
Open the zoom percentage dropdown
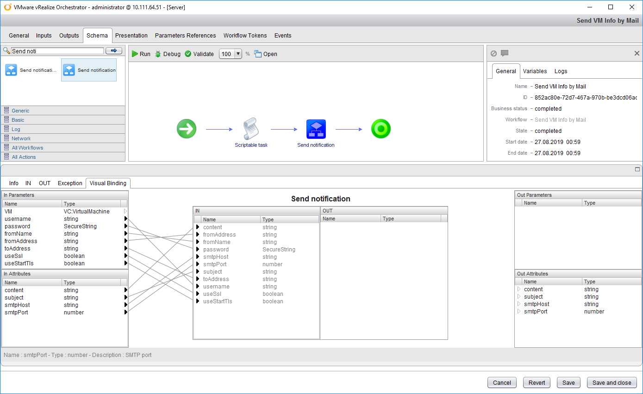point(238,54)
